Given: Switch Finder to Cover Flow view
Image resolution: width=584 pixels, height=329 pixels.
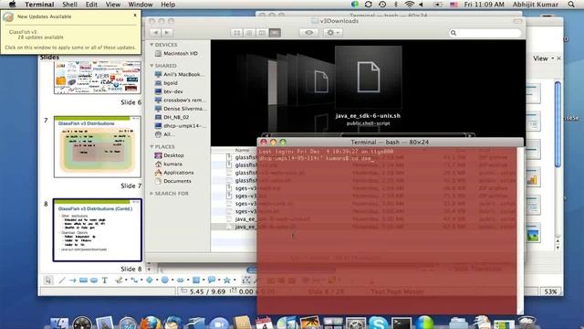Looking at the screenshot, I should coord(275,33).
